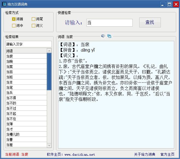The image size is (180, 159).
Task: Select the word 当兵 in the results
Action: [x=26, y=92]
